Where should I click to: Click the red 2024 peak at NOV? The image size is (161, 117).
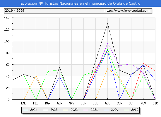[x=143, y=63]
